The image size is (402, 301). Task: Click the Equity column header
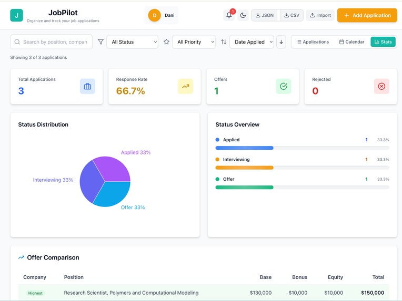[335, 277]
